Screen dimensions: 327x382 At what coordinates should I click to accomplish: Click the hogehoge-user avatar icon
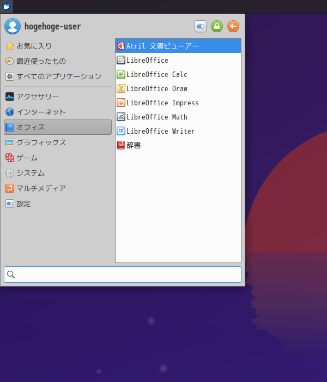tap(13, 26)
